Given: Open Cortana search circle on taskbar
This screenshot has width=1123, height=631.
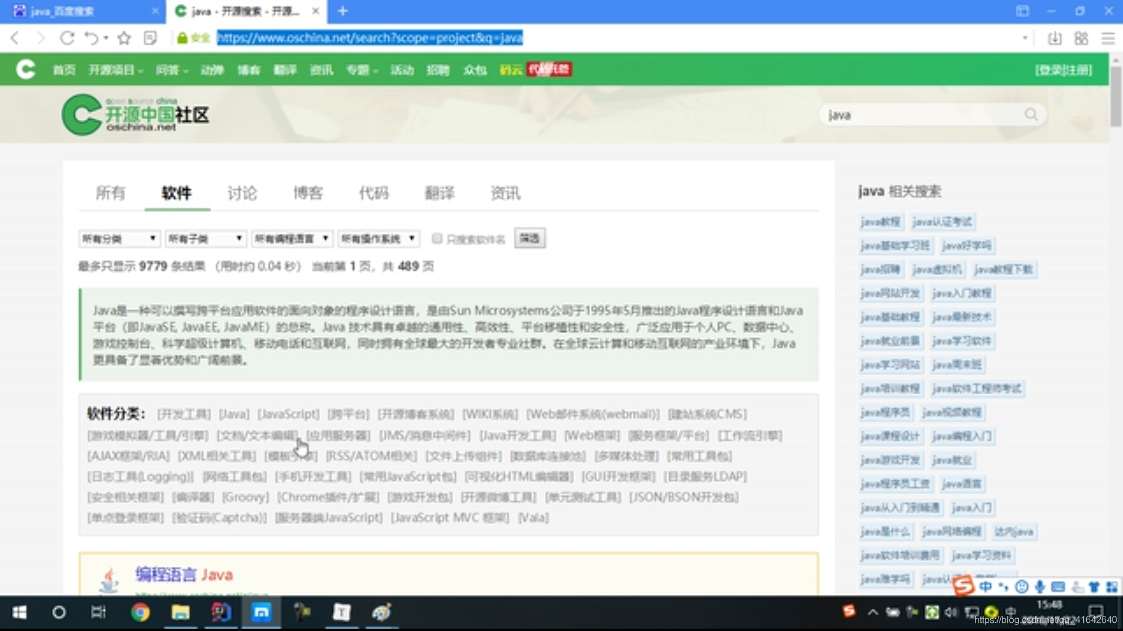Looking at the screenshot, I should [x=59, y=612].
